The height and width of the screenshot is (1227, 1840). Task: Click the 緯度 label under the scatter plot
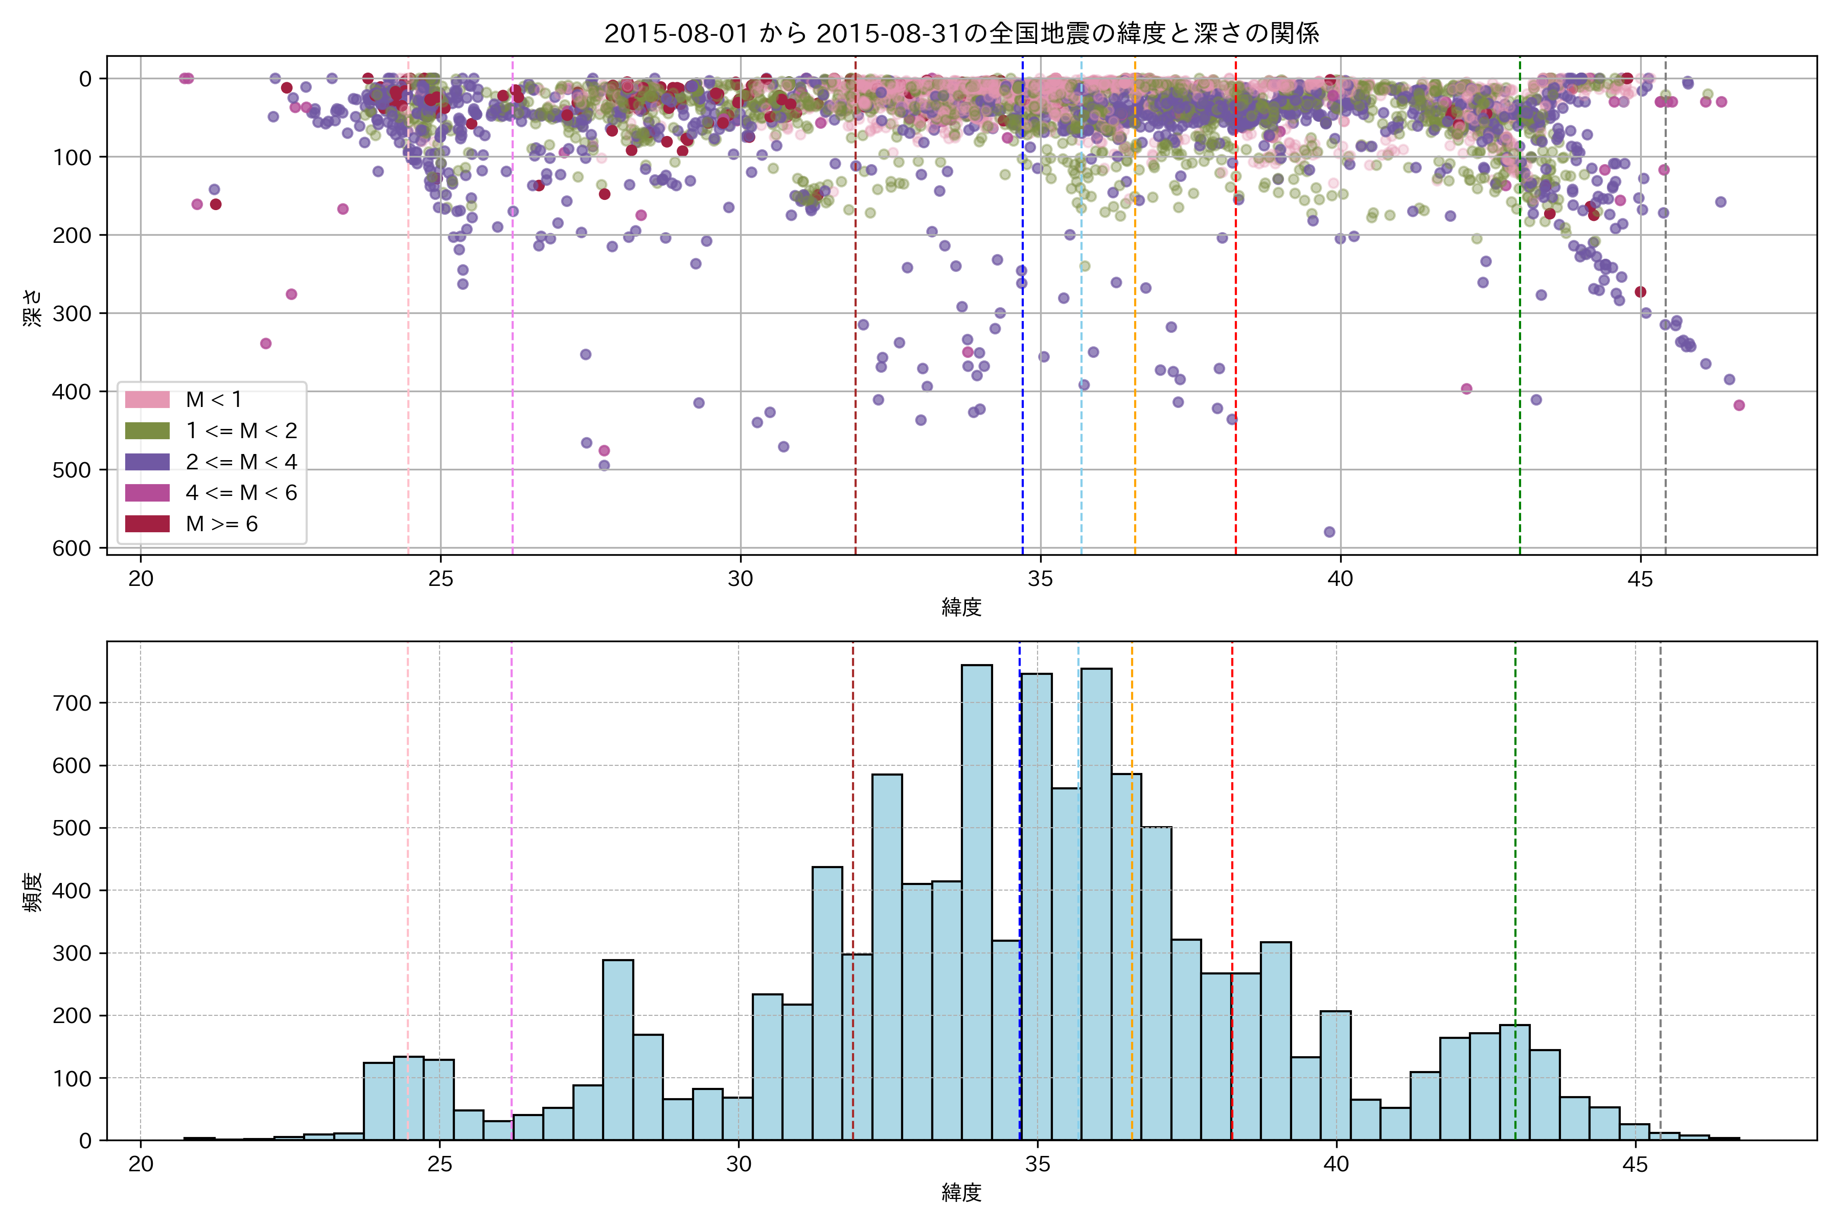[x=961, y=606]
